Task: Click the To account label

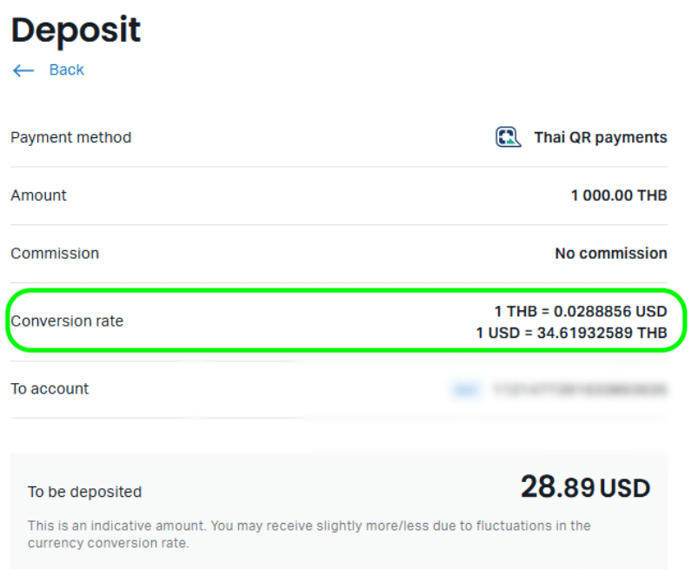Action: 50,389
